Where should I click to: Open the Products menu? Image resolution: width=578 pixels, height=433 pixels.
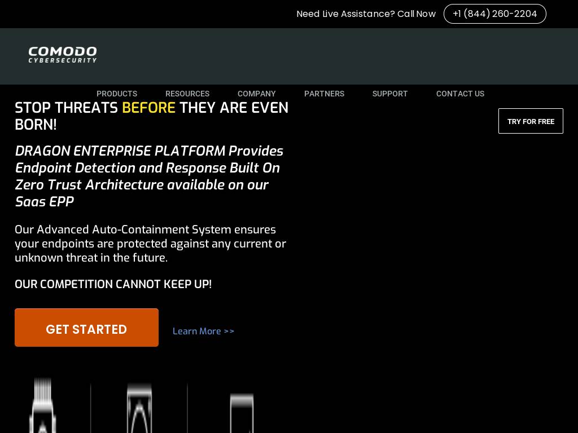[x=117, y=94]
